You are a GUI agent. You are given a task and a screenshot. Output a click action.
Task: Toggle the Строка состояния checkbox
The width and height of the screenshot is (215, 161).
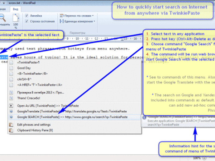click(x=27, y=21)
